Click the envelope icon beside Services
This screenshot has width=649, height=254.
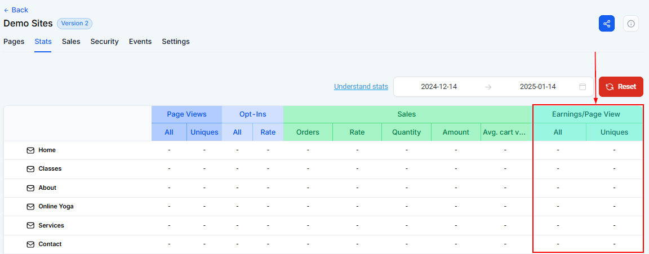click(x=30, y=225)
